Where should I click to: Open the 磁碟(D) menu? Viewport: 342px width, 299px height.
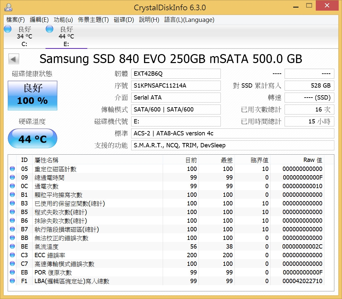pos(124,20)
